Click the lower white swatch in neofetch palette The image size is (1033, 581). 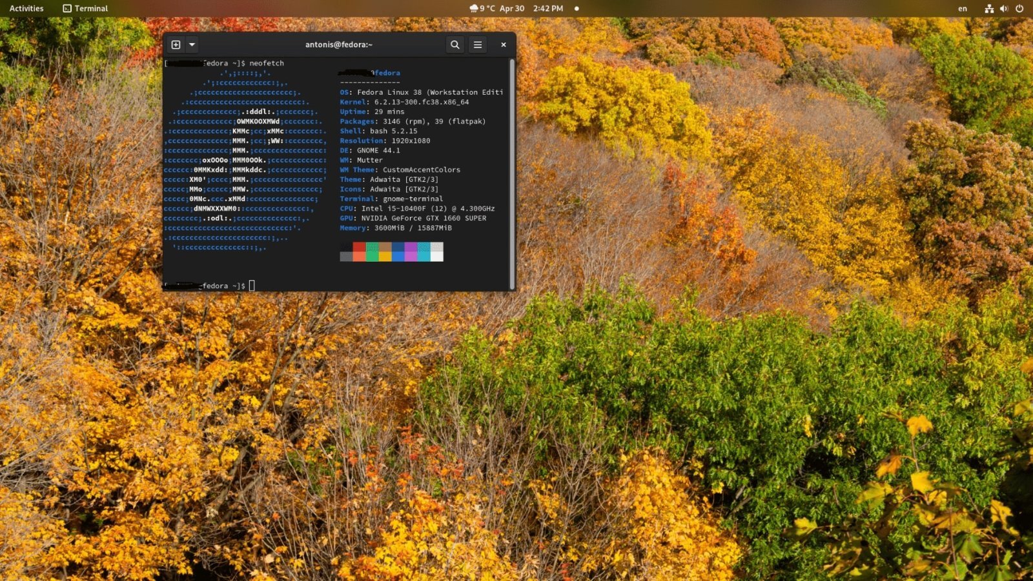pyautogui.click(x=437, y=256)
